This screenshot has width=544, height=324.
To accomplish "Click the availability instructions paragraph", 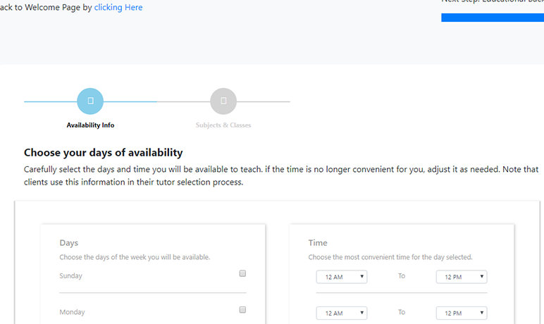I will coord(280,176).
